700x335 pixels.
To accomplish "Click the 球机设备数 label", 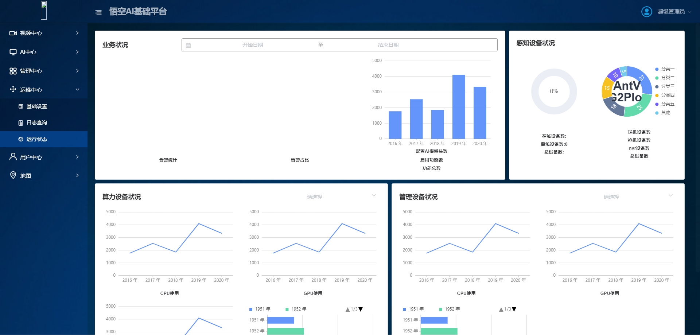I will tap(639, 132).
